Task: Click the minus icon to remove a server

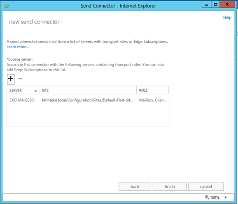Action: [20, 79]
